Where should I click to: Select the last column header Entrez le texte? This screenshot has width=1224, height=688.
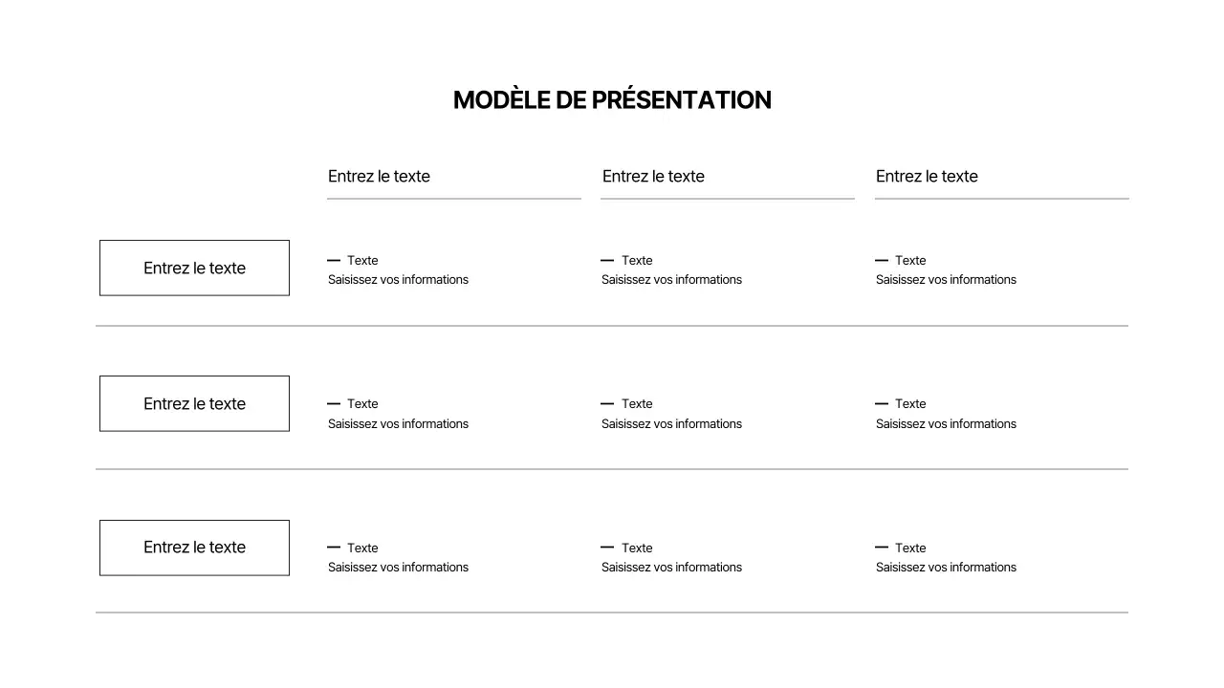click(x=927, y=177)
